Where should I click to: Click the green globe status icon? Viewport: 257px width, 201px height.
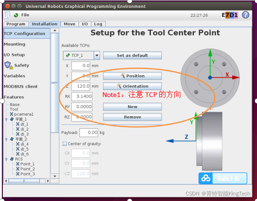[16, 15]
